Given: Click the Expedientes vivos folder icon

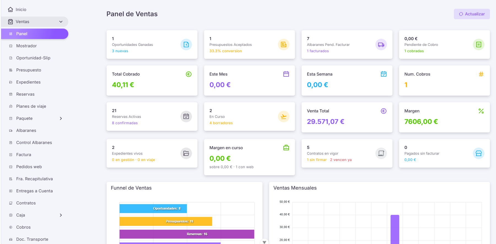Looking at the screenshot, I should tap(186, 153).
